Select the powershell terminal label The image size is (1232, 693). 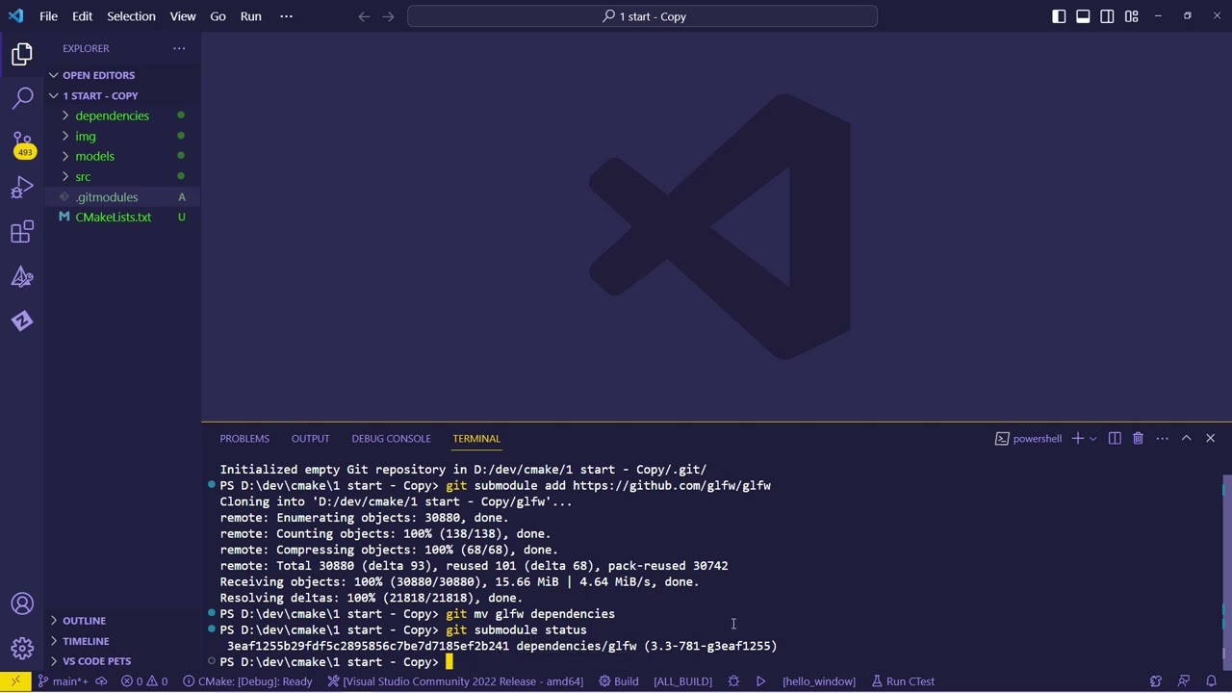click(x=1028, y=439)
